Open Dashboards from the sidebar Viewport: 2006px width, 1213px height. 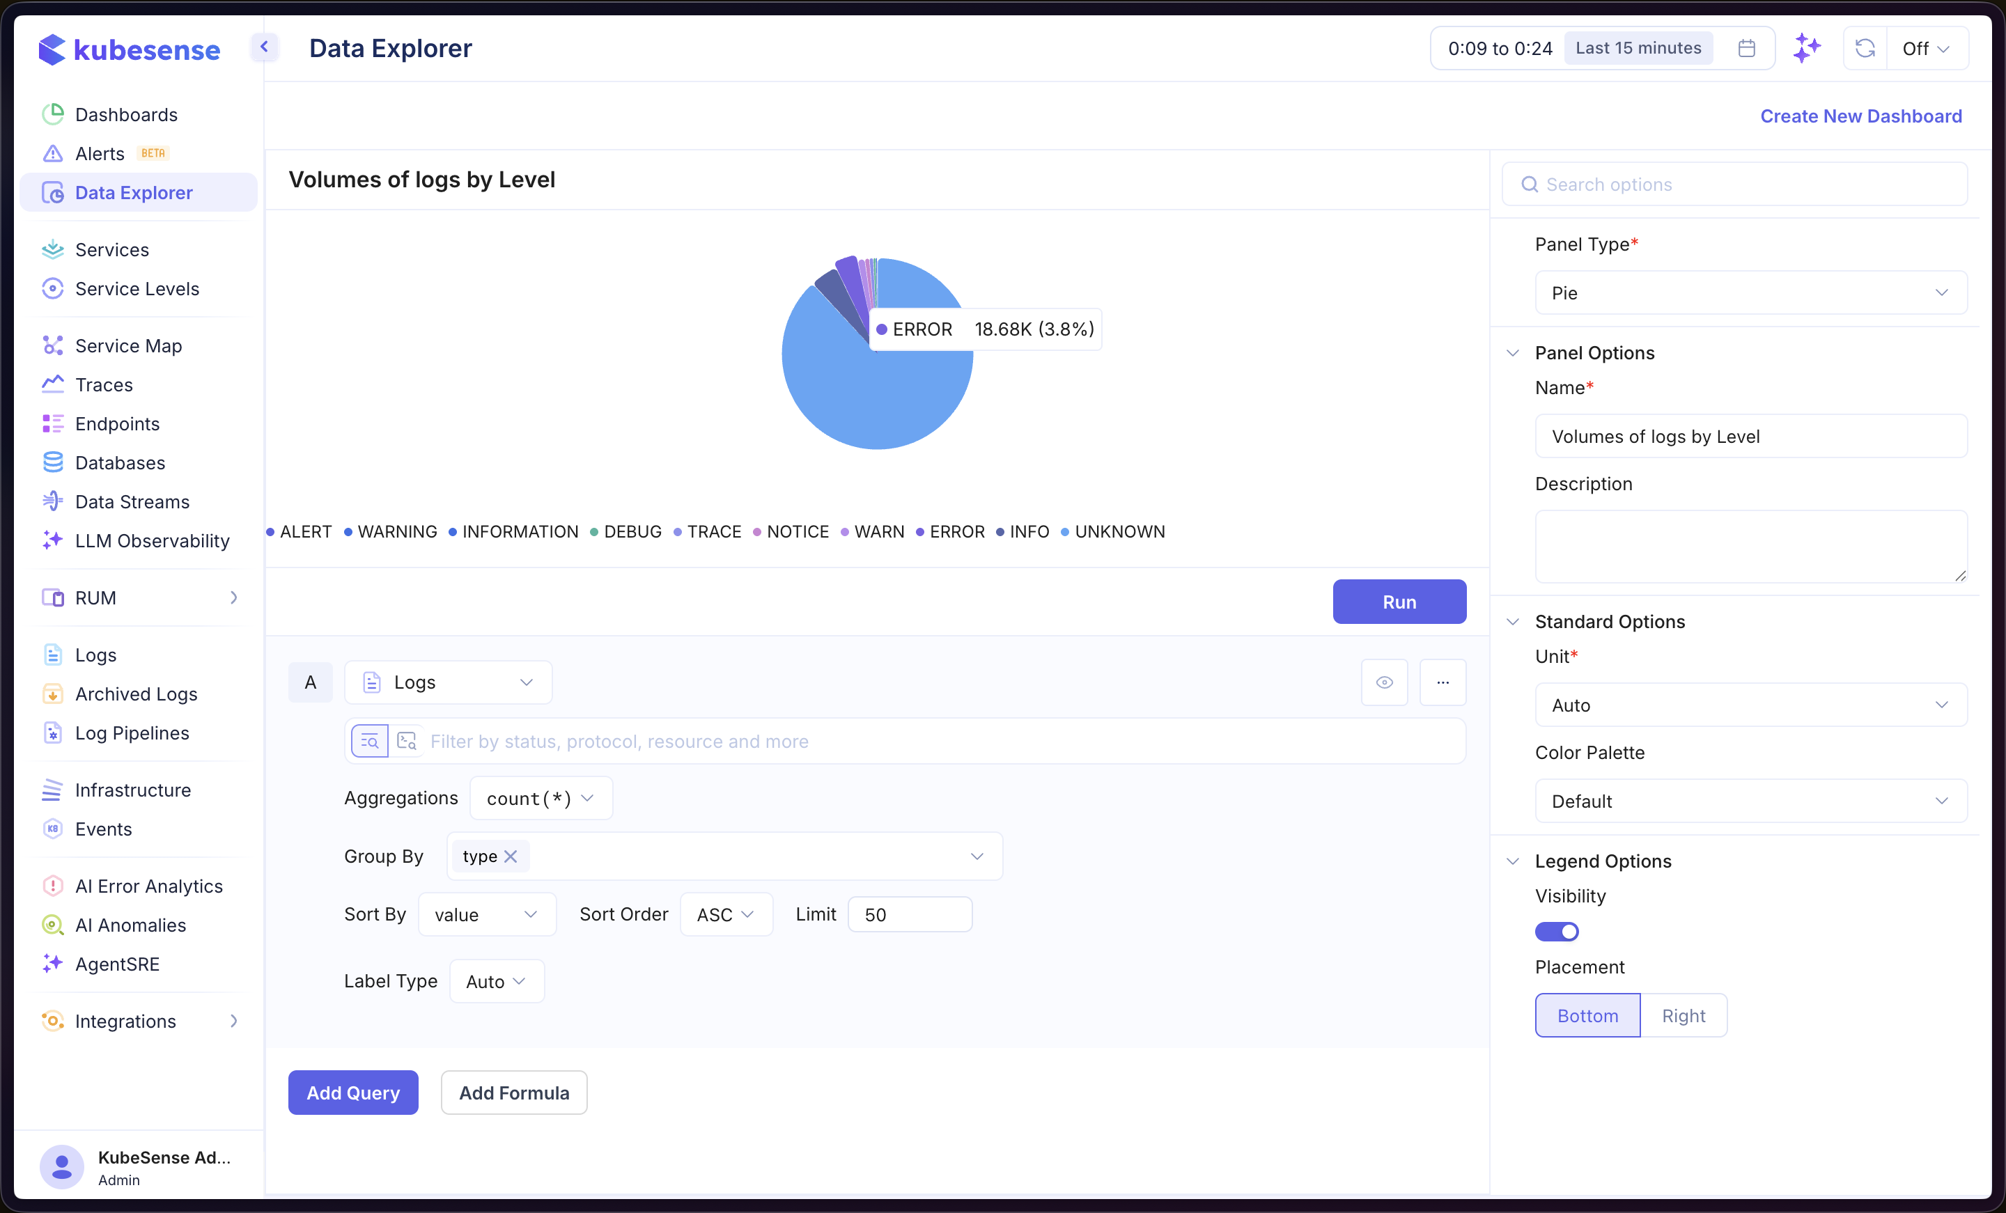point(125,115)
